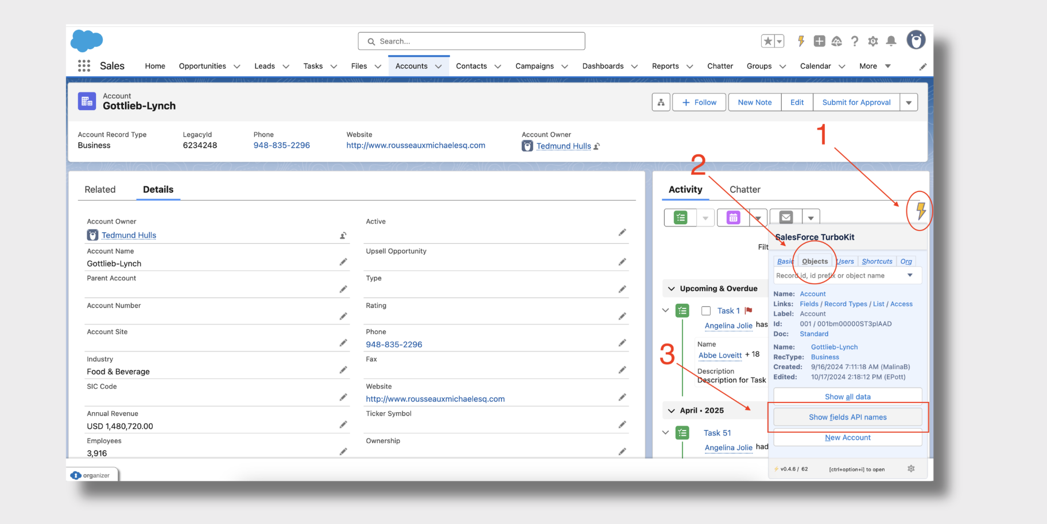Screen dimensions: 1047x524
Task: Toggle the favorite star icon
Action: click(767, 41)
